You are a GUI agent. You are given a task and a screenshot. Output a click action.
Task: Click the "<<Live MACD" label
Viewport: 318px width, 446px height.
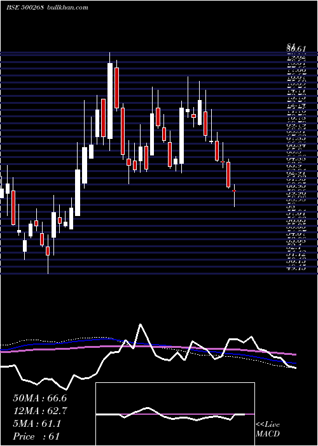[268, 429]
